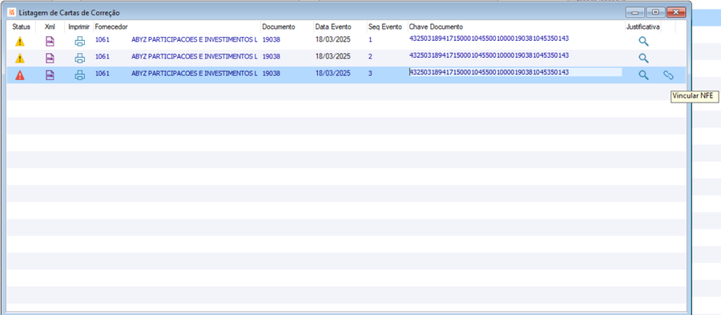Print the correction letter for Seq Evento 3

click(80, 75)
